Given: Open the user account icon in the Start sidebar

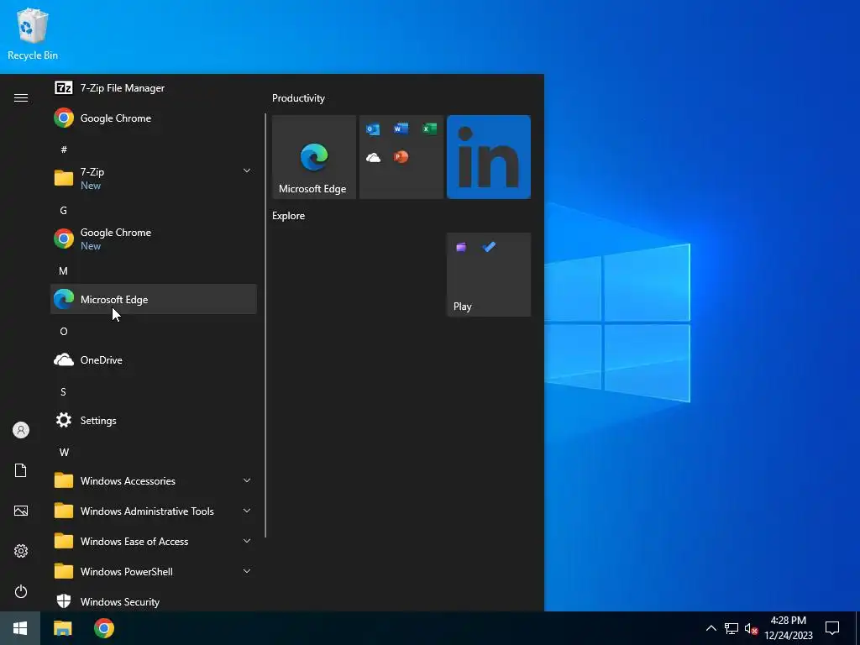Looking at the screenshot, I should tap(21, 430).
